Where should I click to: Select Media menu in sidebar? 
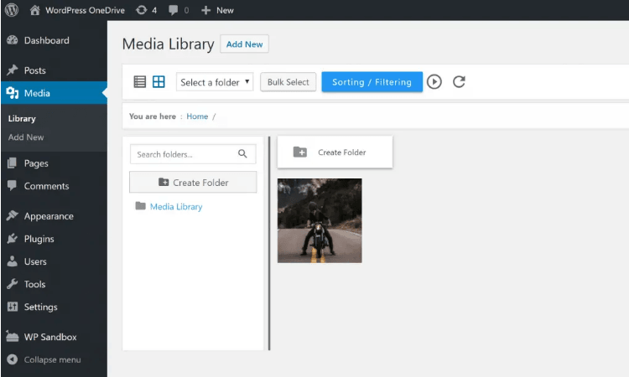click(55, 93)
